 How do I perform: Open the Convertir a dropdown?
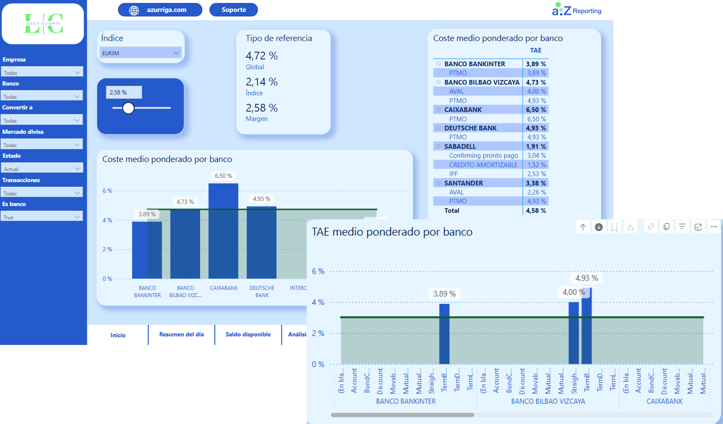[x=42, y=120]
